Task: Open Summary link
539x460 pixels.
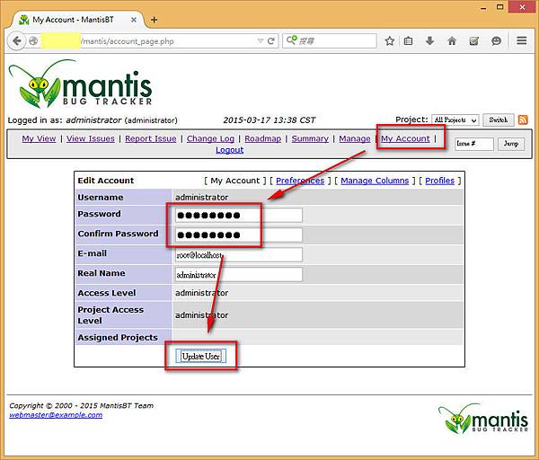Action: [310, 138]
